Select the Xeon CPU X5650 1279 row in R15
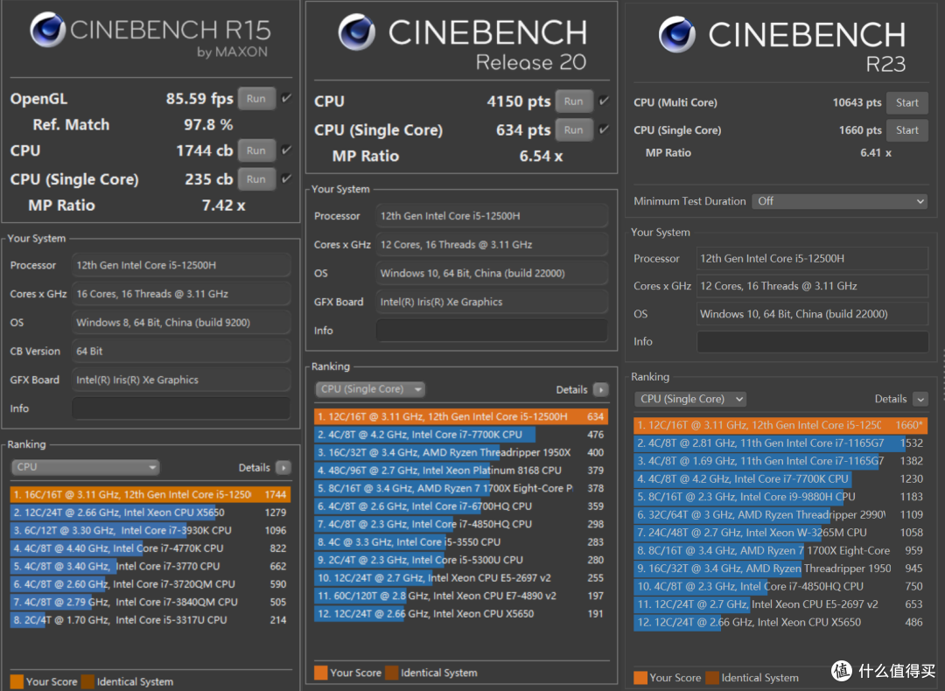This screenshot has width=945, height=691. click(x=150, y=513)
